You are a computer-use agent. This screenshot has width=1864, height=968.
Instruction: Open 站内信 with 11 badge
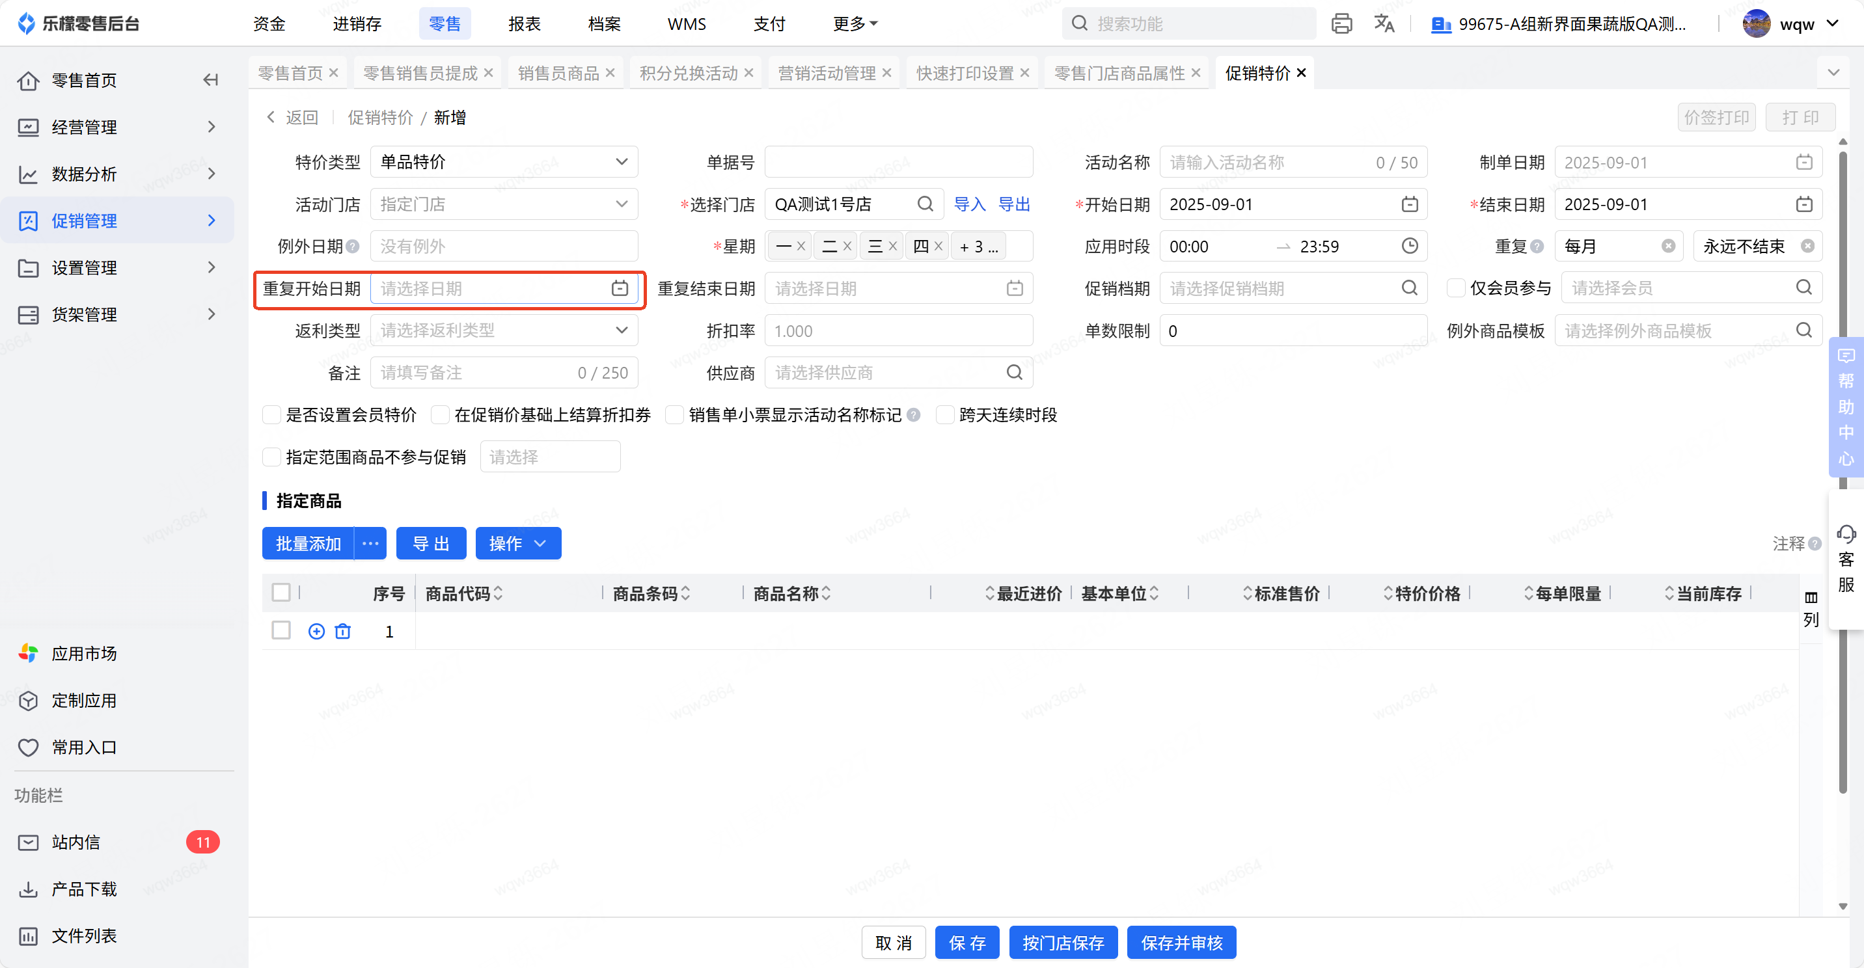click(117, 843)
